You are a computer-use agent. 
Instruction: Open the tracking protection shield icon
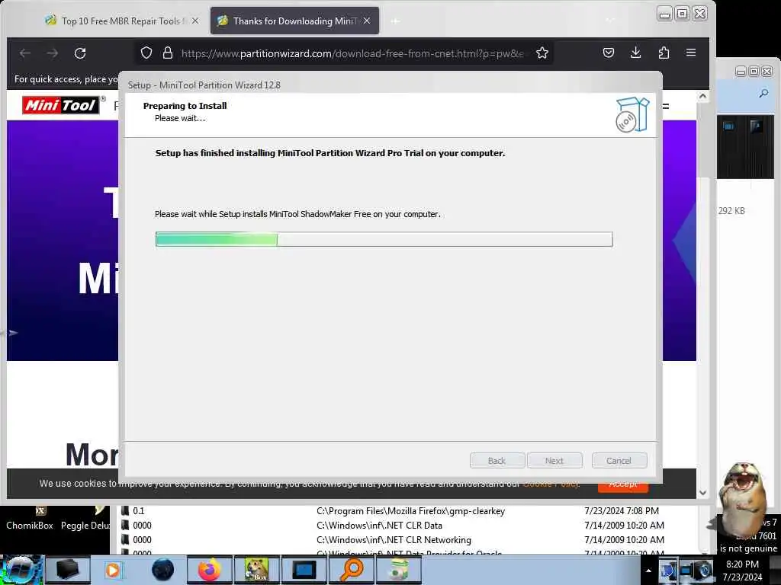click(x=146, y=53)
